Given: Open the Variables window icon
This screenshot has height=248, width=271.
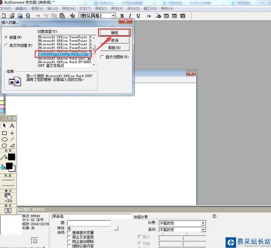Looking at the screenshot, I should point(174,16).
